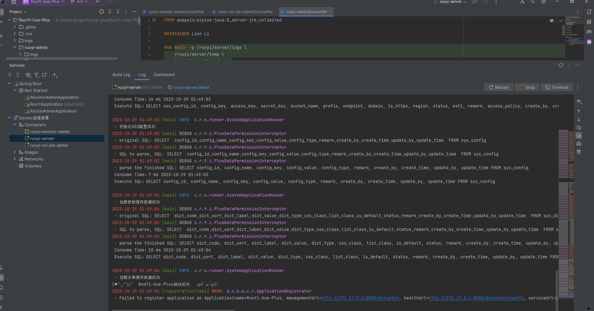Open Database tool window icon
This screenshot has height=311, width=594.
click(589, 22)
